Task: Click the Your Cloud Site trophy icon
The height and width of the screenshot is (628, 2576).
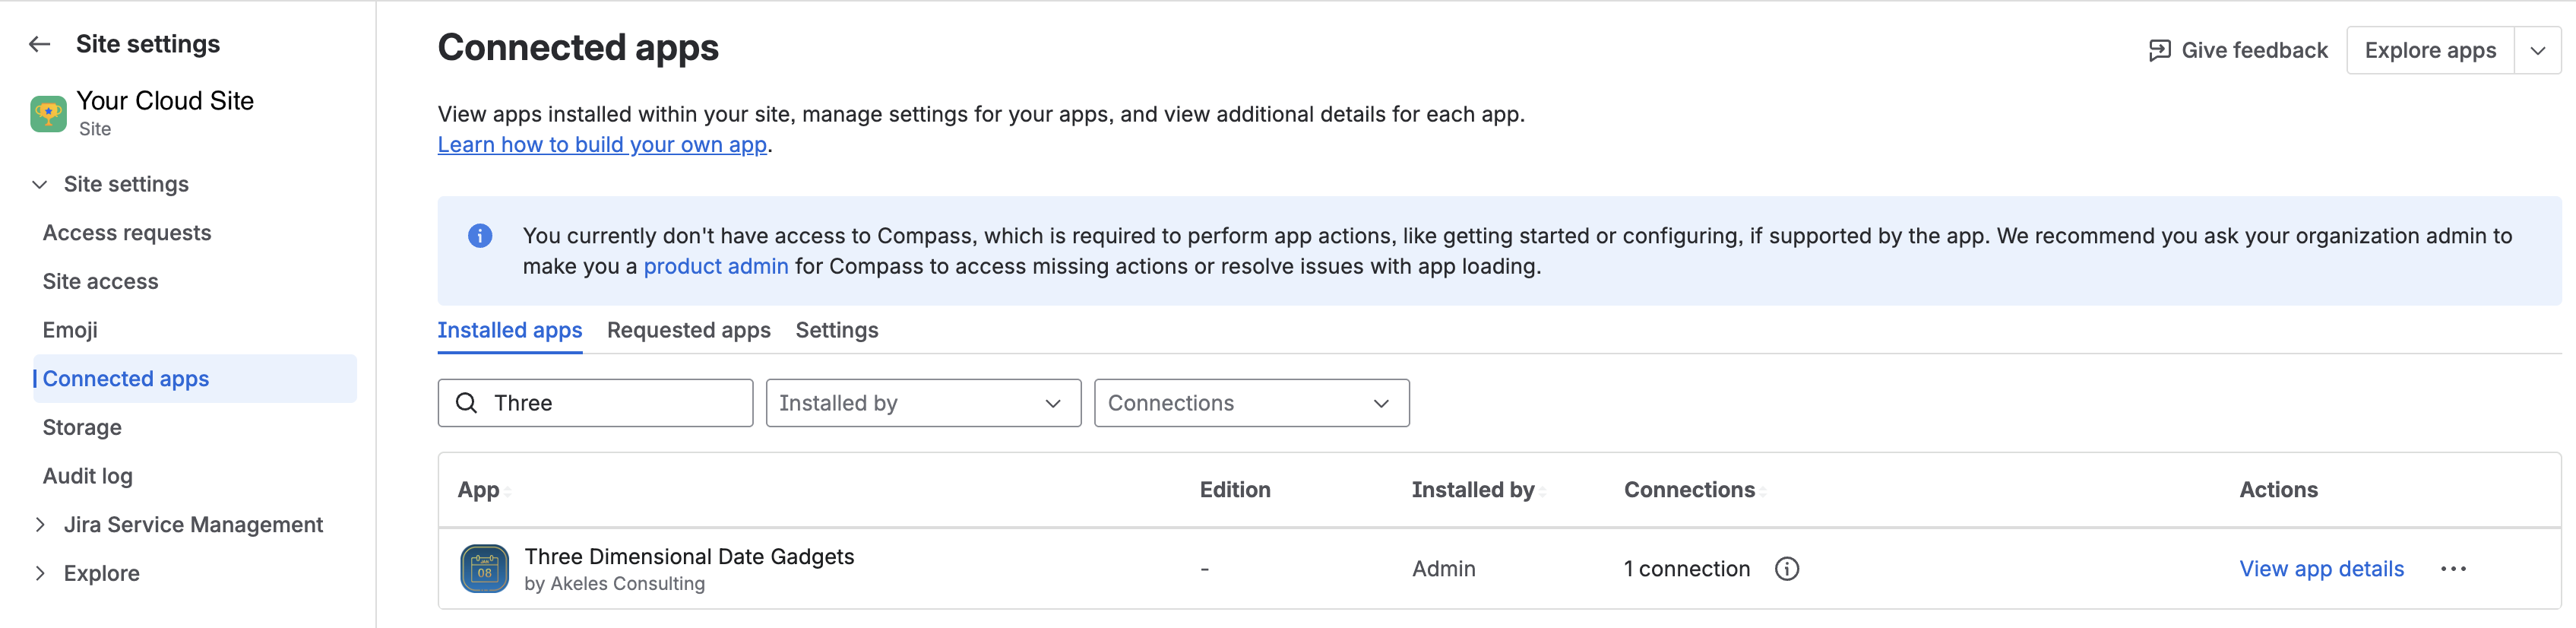Action: pos(48,114)
